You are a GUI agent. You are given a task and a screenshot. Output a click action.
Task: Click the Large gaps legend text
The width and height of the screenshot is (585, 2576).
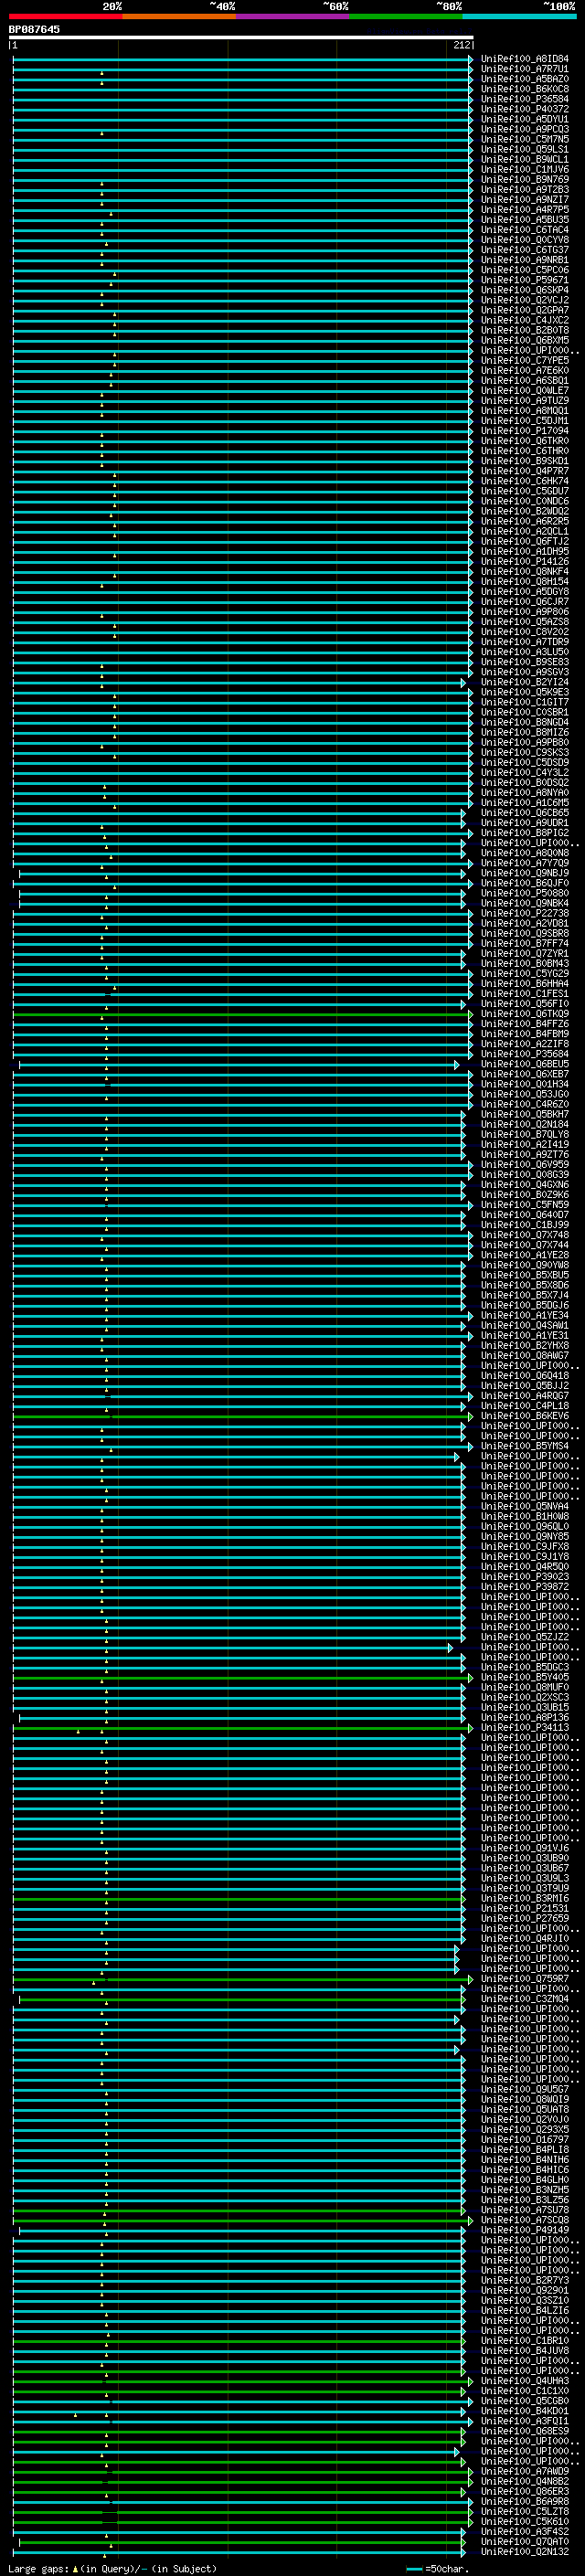click(x=38, y=2568)
